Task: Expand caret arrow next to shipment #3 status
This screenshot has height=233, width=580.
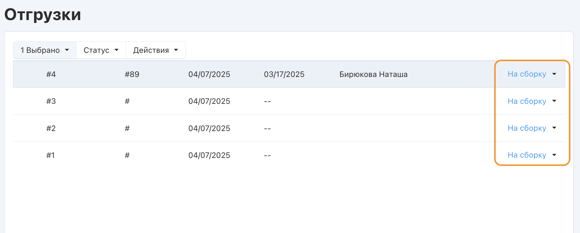Action: click(554, 101)
